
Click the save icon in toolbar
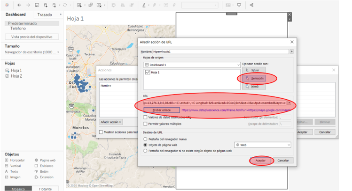point(37,5)
